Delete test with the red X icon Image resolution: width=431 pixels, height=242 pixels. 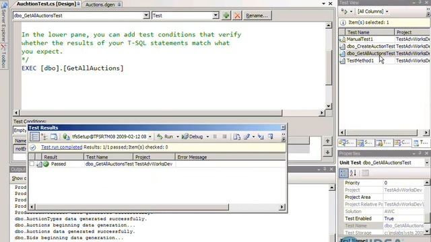click(x=237, y=15)
